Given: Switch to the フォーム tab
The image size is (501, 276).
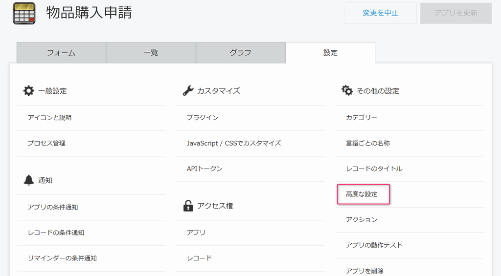Looking at the screenshot, I should (61, 53).
